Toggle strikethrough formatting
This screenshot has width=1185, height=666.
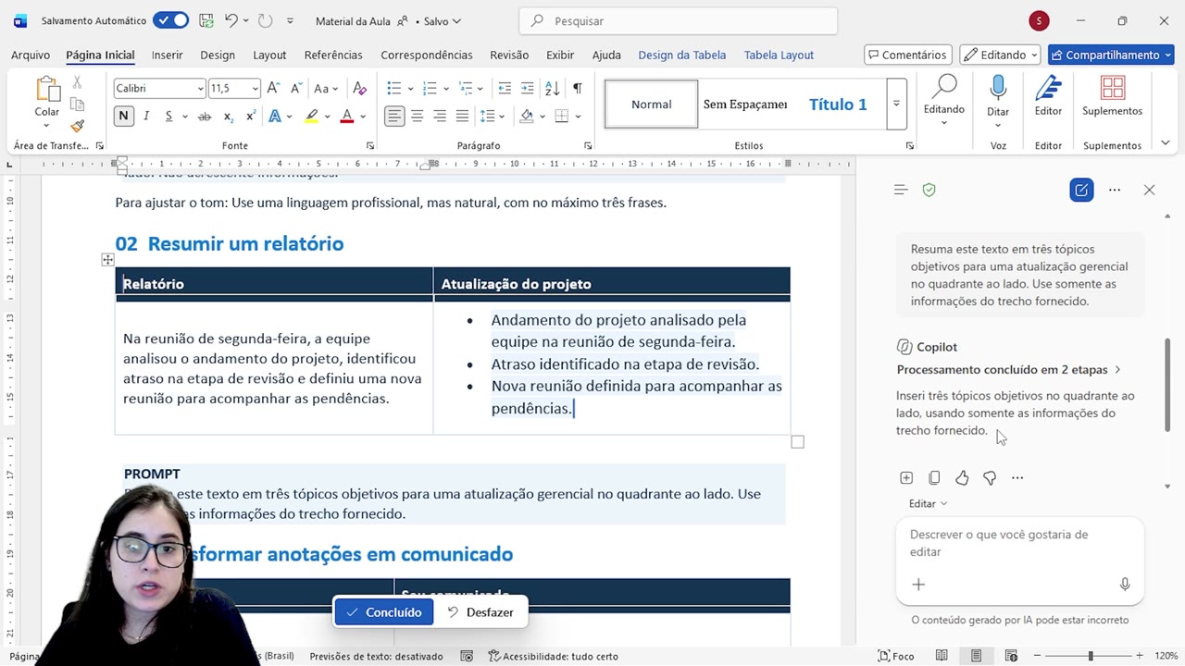click(205, 117)
